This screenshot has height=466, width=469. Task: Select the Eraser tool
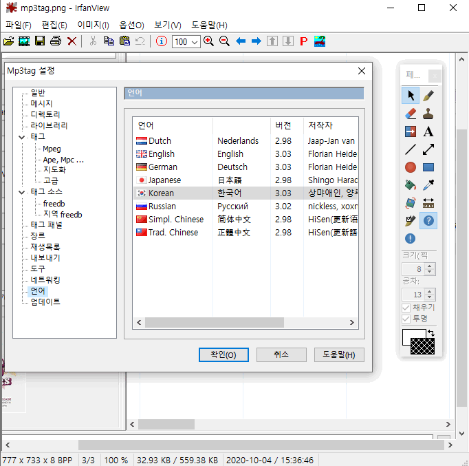pos(411,114)
